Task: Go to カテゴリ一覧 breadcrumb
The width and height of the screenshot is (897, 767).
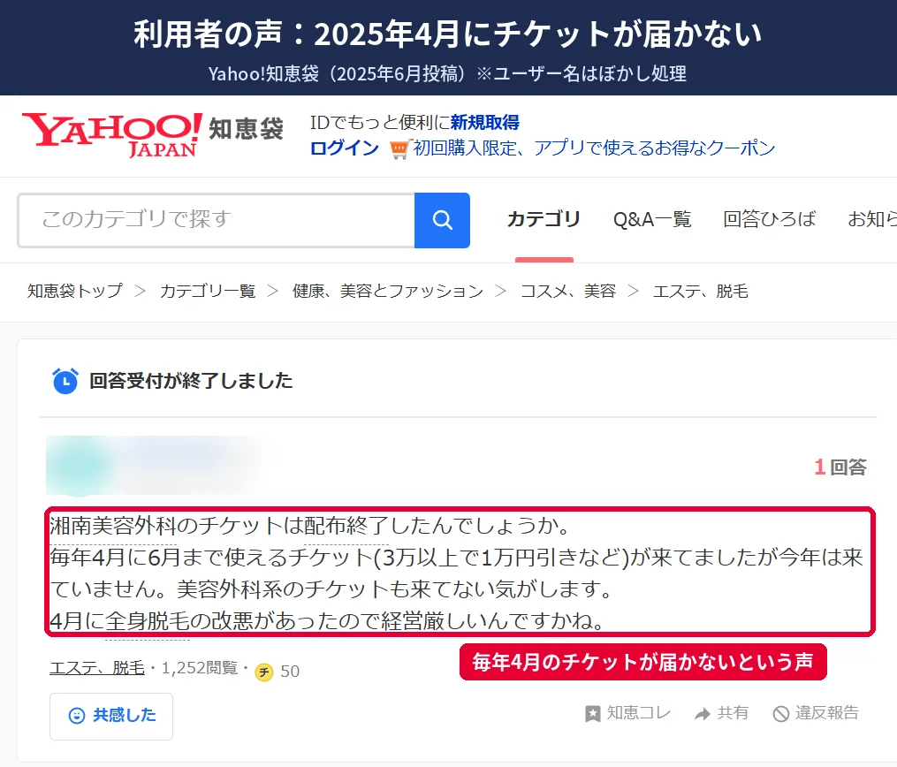Action: pos(208,291)
